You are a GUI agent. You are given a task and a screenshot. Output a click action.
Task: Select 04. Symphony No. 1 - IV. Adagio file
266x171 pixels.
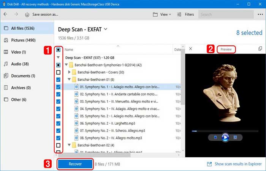point(120,109)
